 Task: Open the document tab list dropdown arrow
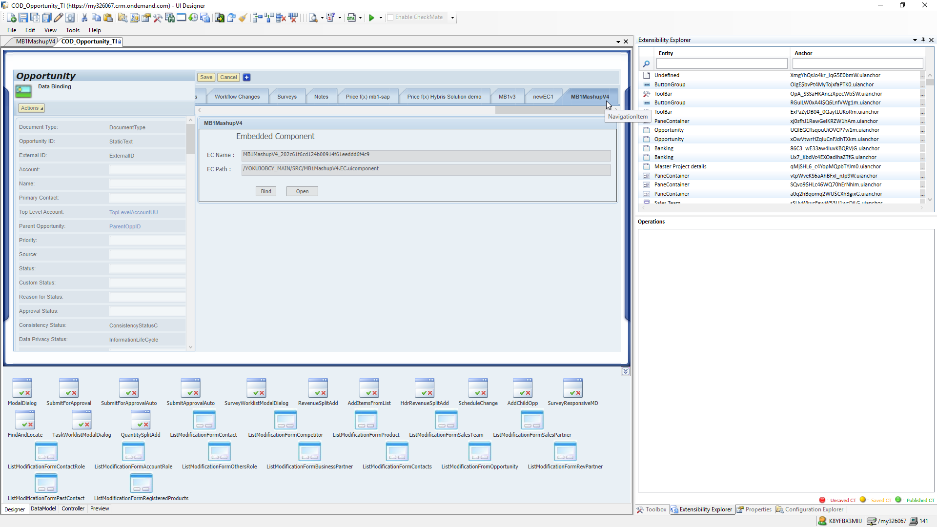coord(618,41)
